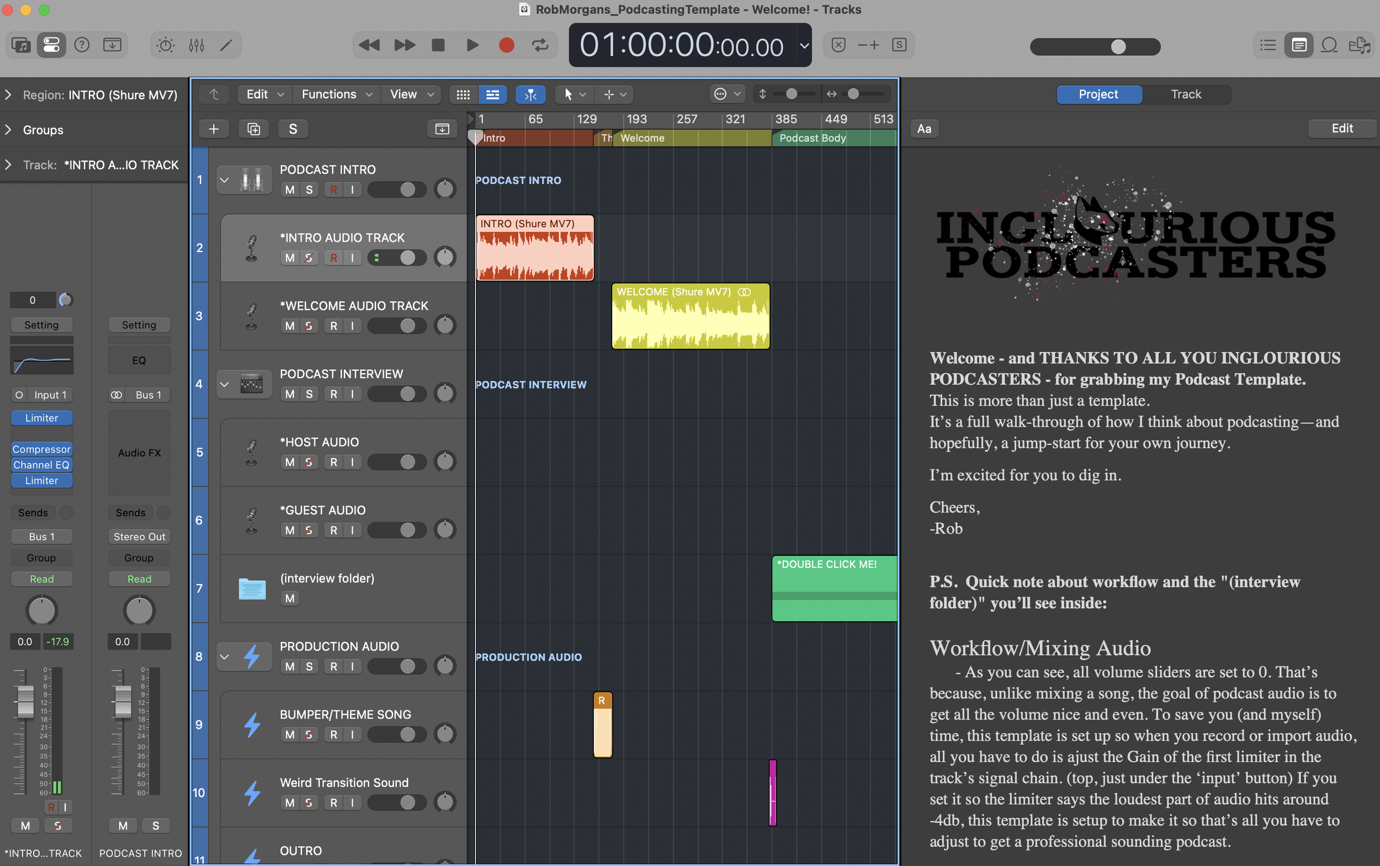
Task: Click the Bus 1 output slot
Action: [x=41, y=536]
